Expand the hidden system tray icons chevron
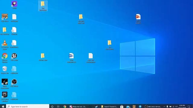 164,106
